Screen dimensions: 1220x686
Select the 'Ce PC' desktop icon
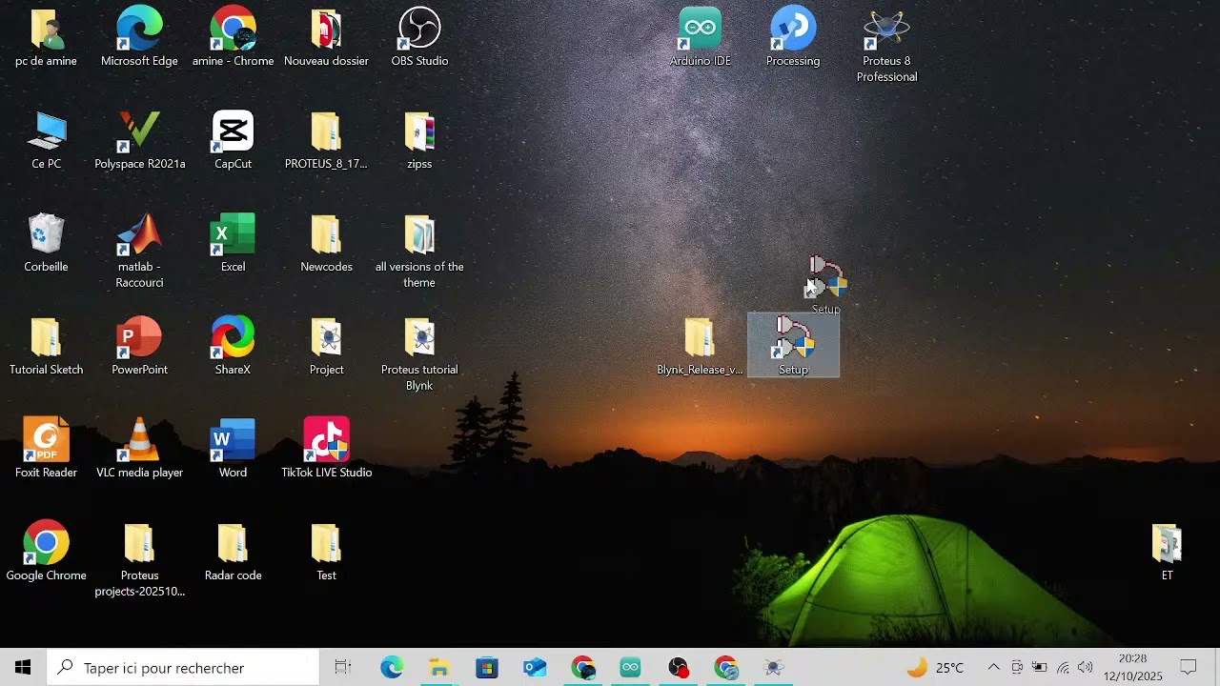coord(46,141)
